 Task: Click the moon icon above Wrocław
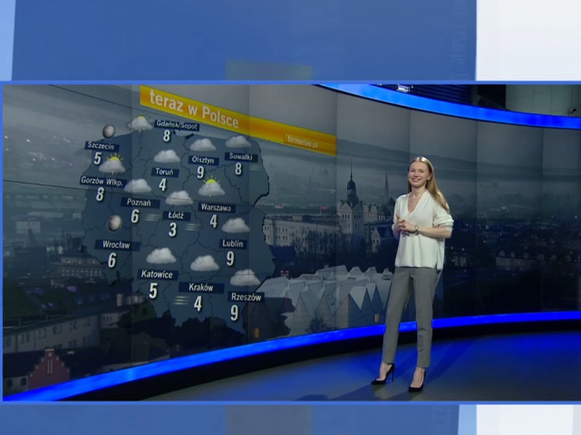point(115,223)
